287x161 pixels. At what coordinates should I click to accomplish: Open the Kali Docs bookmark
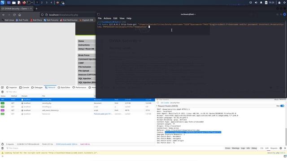click(36, 20)
